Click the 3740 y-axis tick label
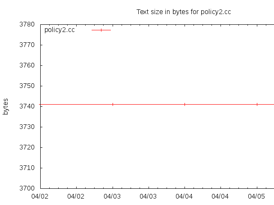Image resolution: width=274 pixels, height=205 pixels. click(28, 106)
